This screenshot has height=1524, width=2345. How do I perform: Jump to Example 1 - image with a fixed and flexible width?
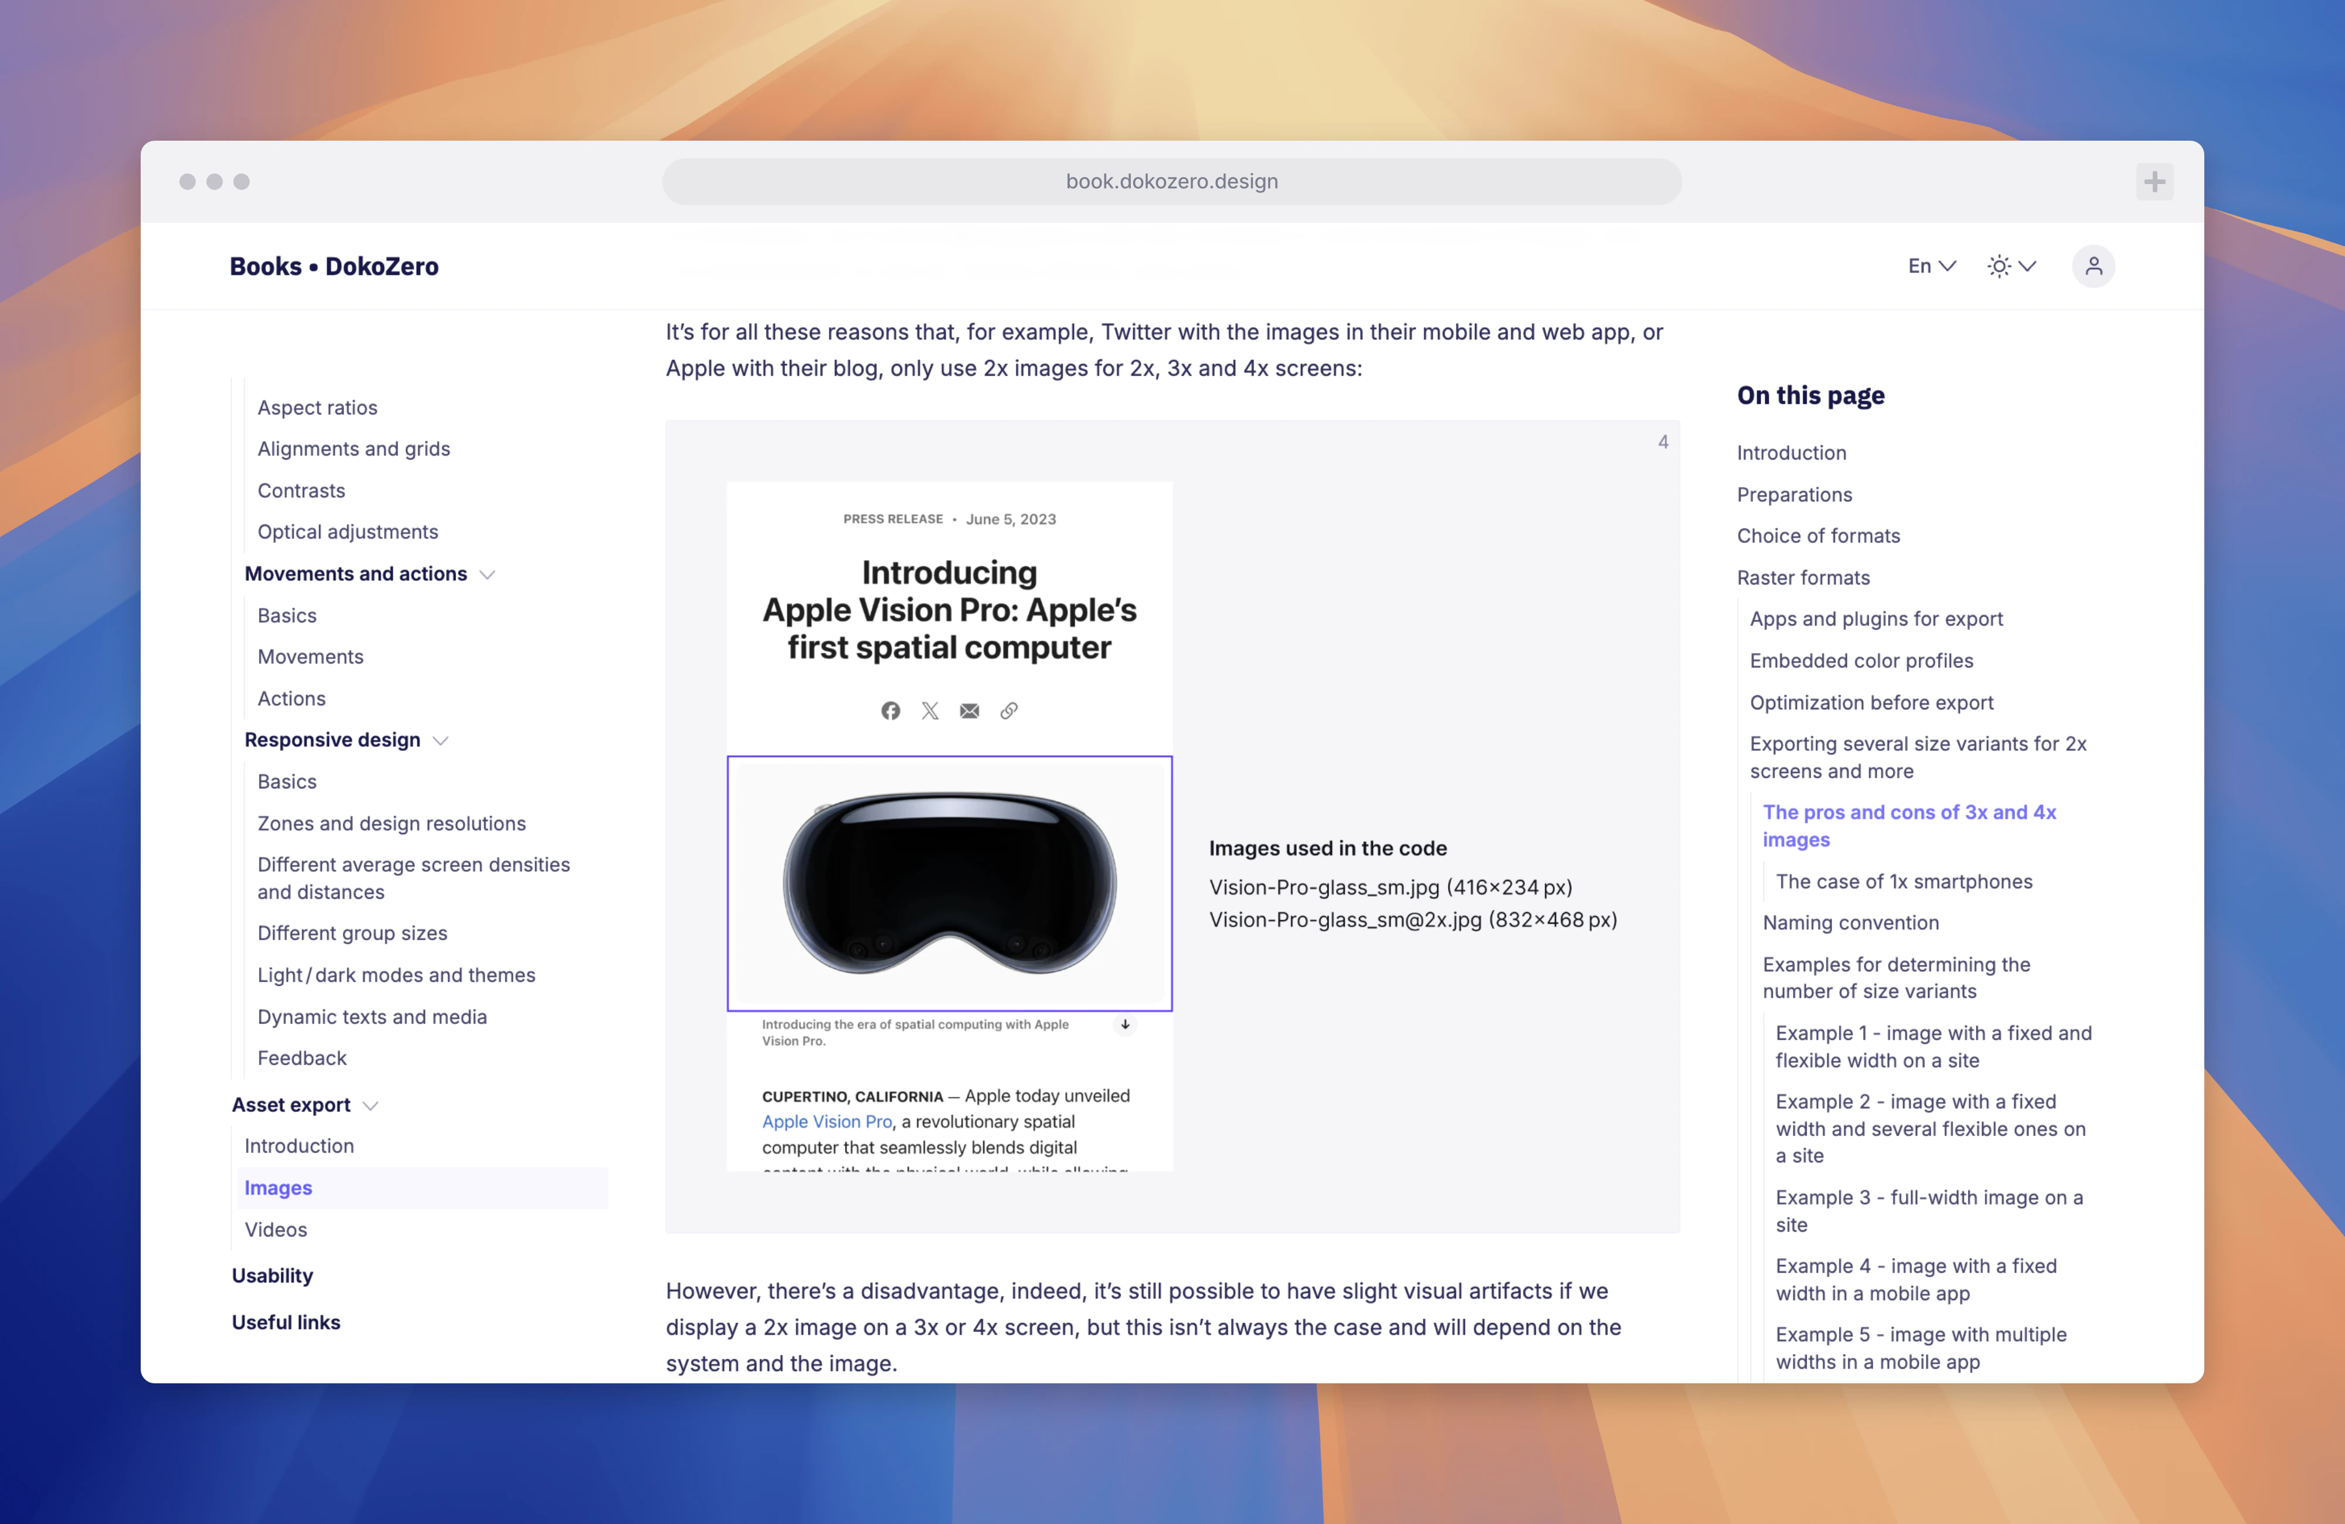[x=1933, y=1046]
